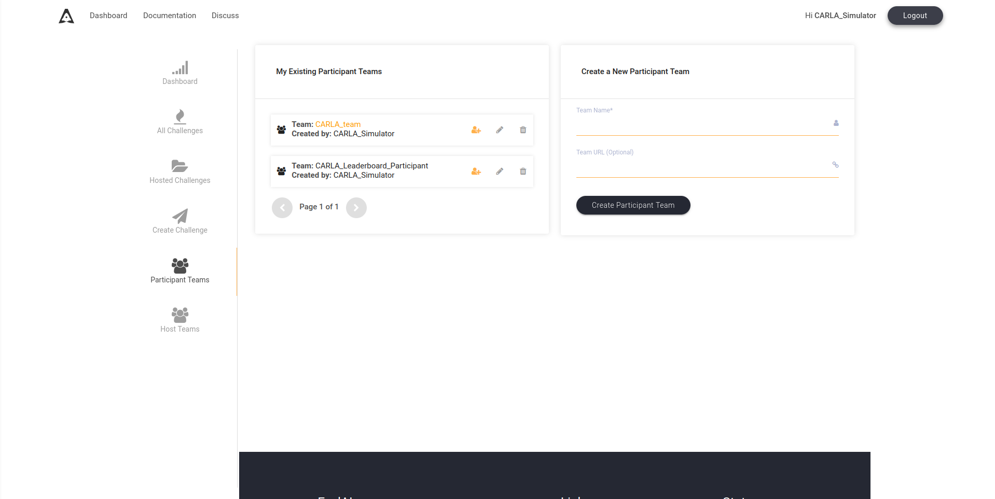Screen dimensions: 995x499
Task: Click Create Participant Team button
Action: pos(633,205)
